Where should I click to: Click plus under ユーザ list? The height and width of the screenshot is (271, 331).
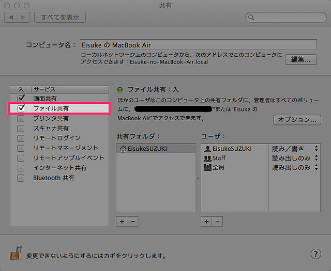[206, 221]
